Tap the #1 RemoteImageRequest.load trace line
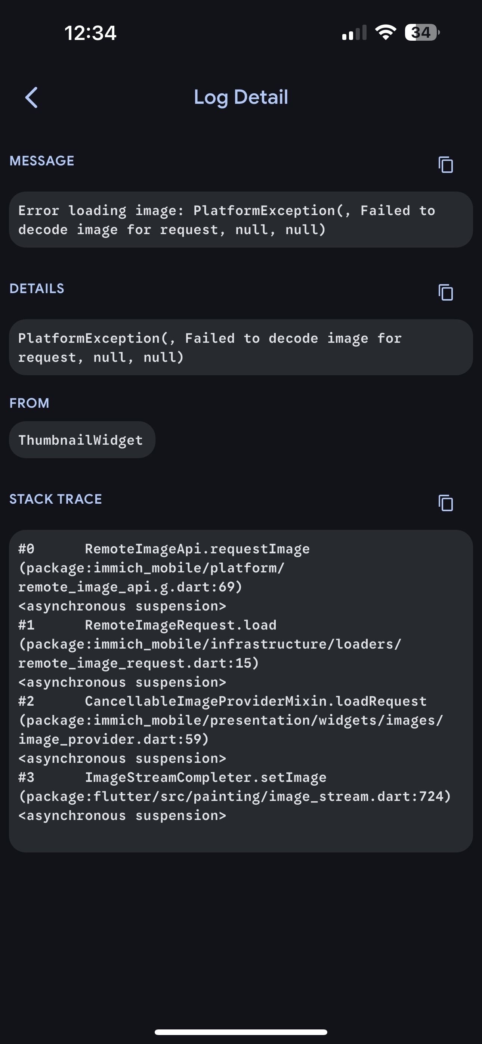The height and width of the screenshot is (1044, 482). click(180, 625)
